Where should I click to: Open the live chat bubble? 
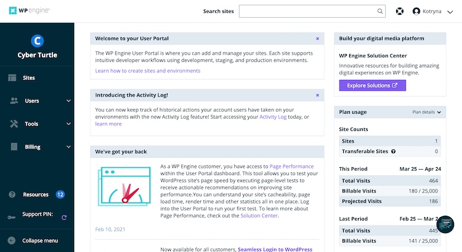445,224
